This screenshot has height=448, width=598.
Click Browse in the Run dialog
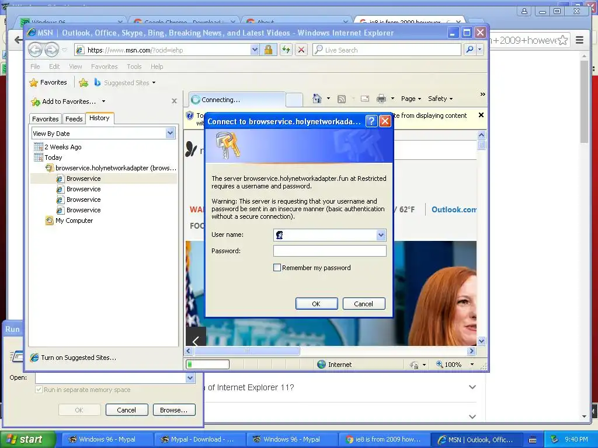pos(174,410)
